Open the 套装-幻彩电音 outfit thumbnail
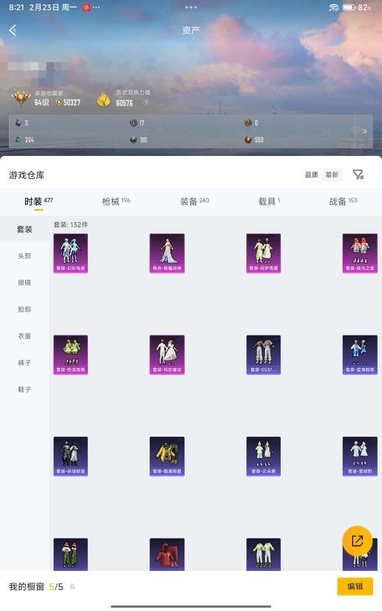This screenshot has height=611, width=382. [71, 253]
